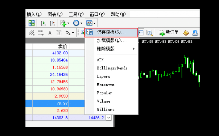Click the 157.432 value in chart header
The image size is (219, 136).
pyautogui.click(x=186, y=42)
